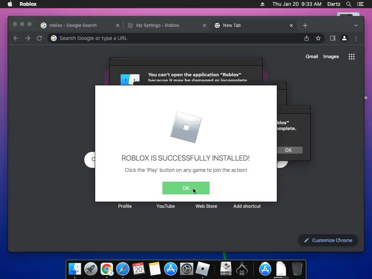Click the Customize Chrome button
The image size is (372, 279).
[328, 240]
